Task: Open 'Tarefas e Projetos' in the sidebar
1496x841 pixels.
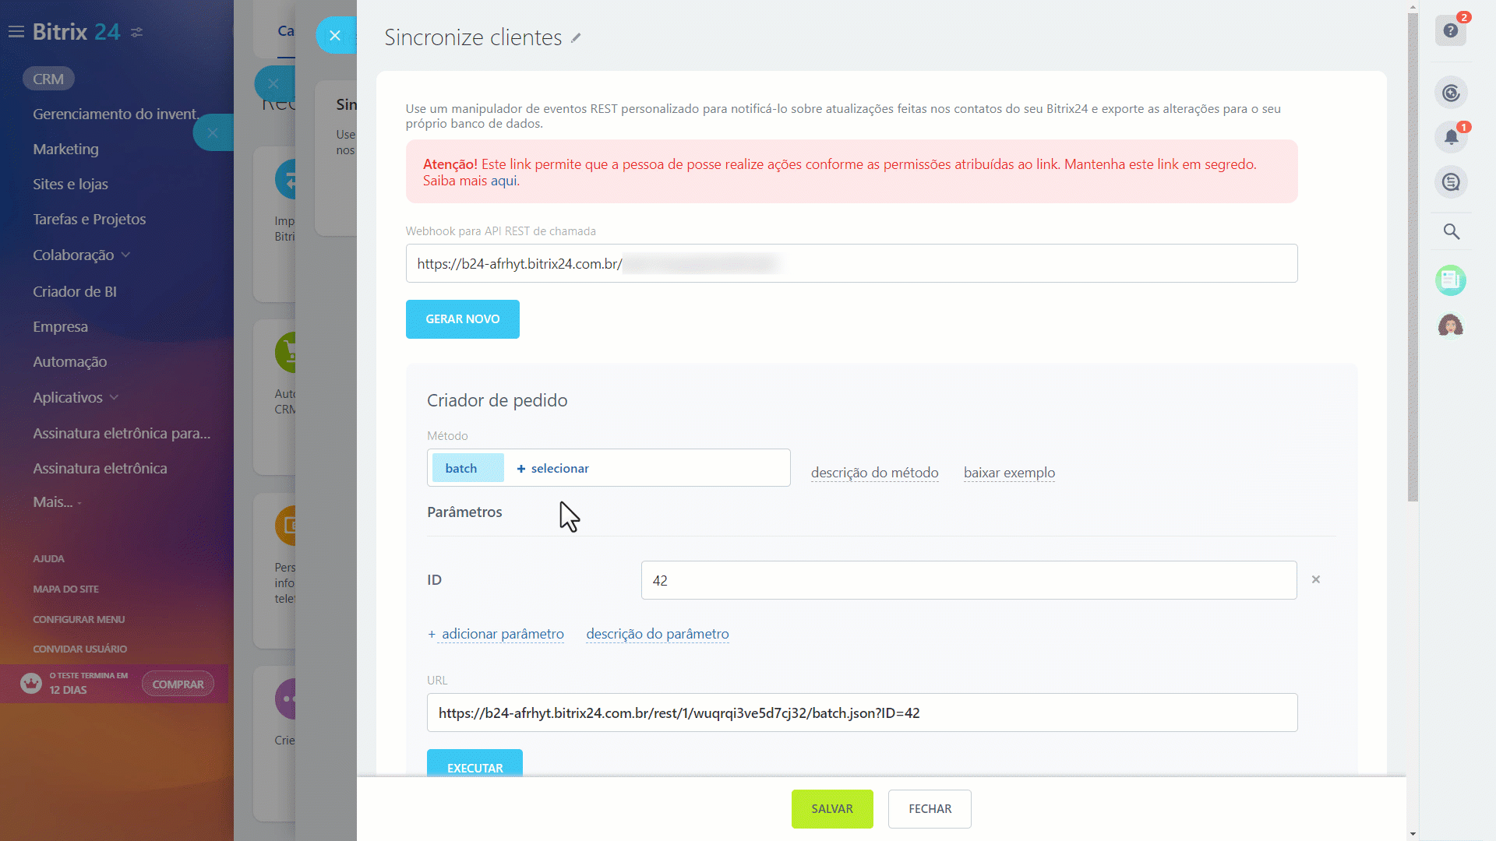Action: [x=89, y=219]
